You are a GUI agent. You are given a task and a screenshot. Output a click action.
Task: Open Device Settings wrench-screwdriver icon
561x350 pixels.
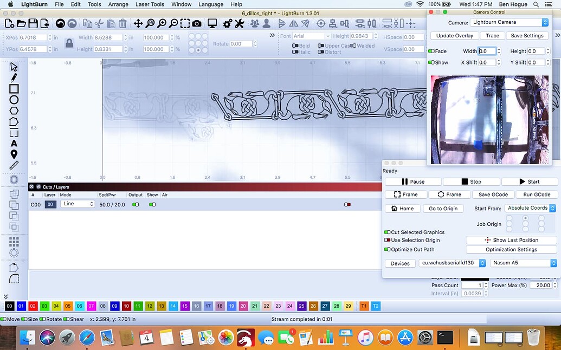pyautogui.click(x=239, y=24)
